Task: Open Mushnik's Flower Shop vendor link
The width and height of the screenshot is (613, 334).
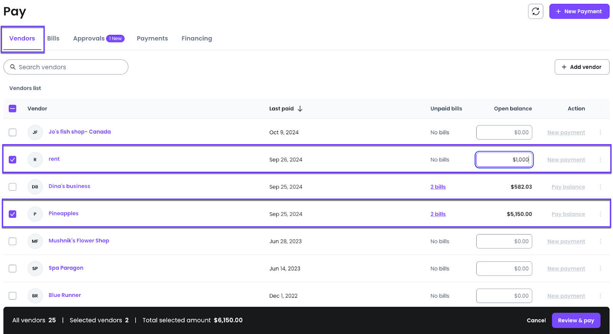Action: pyautogui.click(x=79, y=241)
